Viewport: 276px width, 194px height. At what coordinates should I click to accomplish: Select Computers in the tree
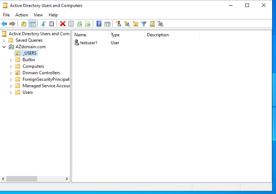point(33,66)
